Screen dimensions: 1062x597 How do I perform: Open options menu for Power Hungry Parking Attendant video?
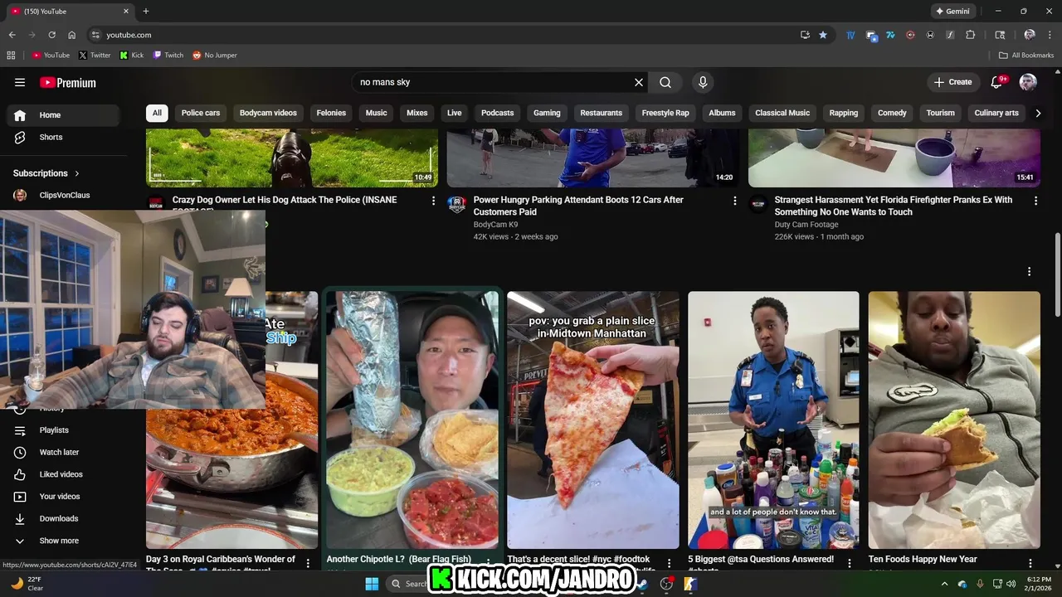point(734,201)
